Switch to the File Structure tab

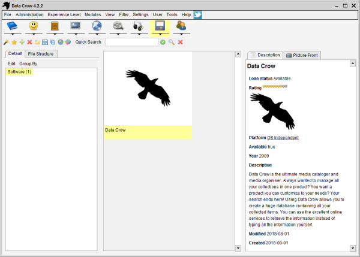(x=41, y=54)
